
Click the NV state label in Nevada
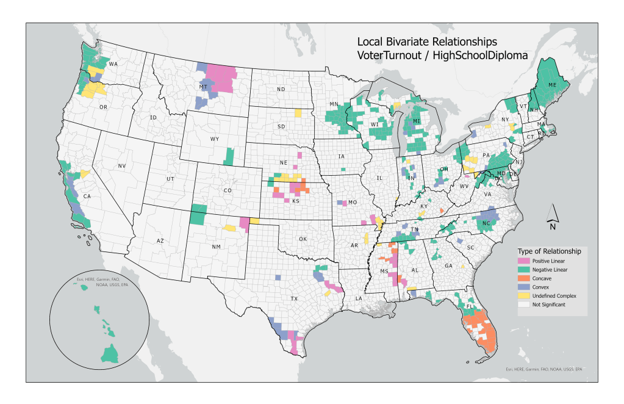tap(121, 166)
